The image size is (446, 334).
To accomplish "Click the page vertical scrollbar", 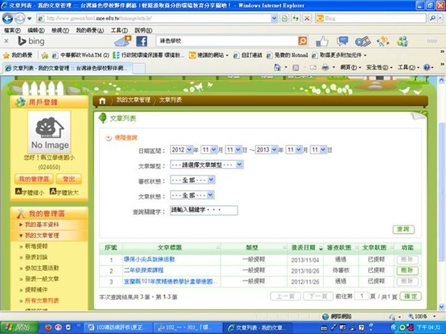I will [441, 193].
